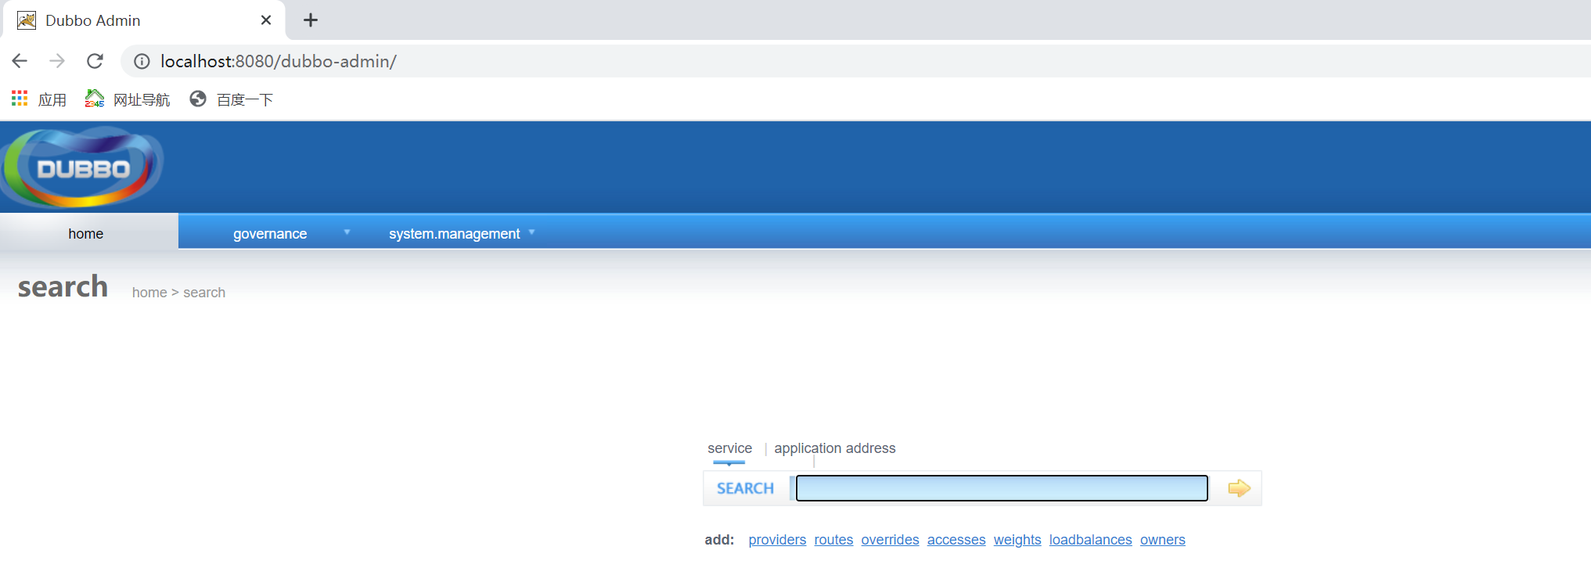Click the search page heading
Image resolution: width=1591 pixels, height=568 pixels.
63,287
